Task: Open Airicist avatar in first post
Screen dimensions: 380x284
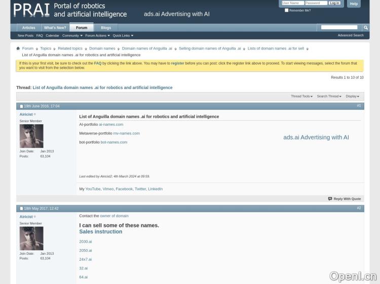Action: pos(31,136)
